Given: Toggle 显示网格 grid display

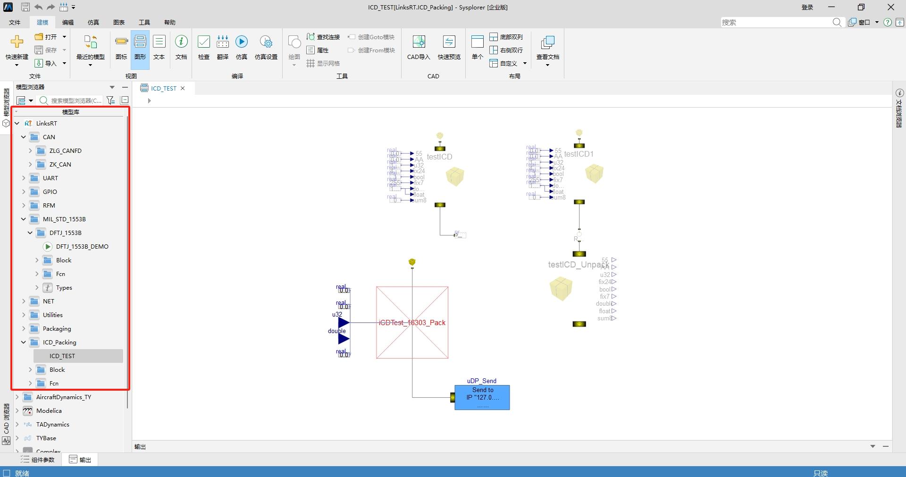Looking at the screenshot, I should pyautogui.click(x=323, y=63).
